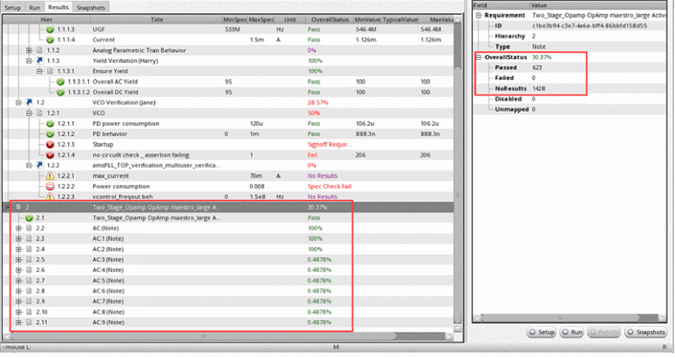Viewport: 675px width, 358px height.
Task: Click green pass icon for PD behavior
Action: click(x=50, y=134)
